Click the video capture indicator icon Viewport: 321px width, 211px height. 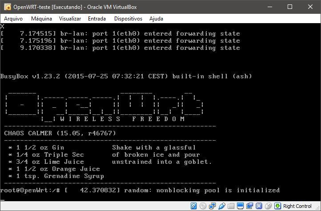click(249, 206)
